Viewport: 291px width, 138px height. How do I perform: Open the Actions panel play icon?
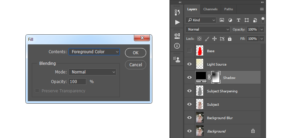point(177,22)
